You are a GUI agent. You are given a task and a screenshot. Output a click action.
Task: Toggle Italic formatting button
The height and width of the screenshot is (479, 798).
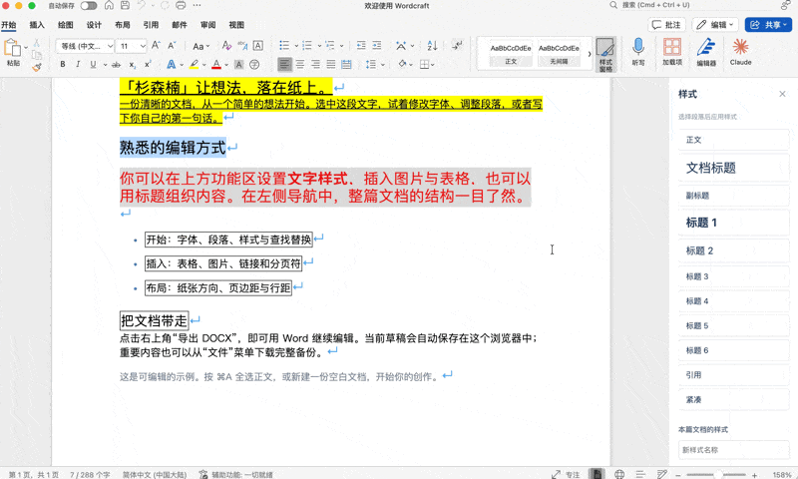coord(78,65)
